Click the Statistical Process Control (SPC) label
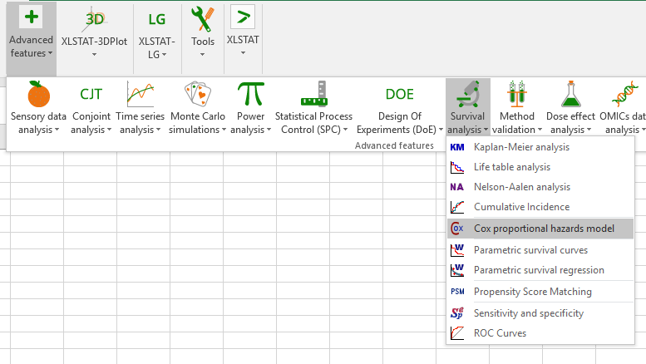Viewport: 646px width, 364px height. 314,123
